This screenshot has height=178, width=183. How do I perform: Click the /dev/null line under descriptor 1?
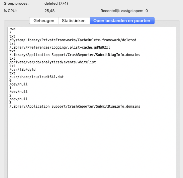[x=18, y=92]
